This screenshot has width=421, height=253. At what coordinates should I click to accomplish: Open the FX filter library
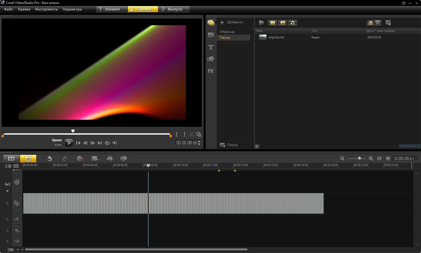click(x=211, y=71)
